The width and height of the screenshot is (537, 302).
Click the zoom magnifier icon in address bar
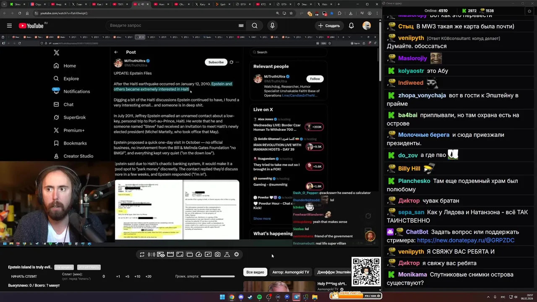pyautogui.click(x=278, y=13)
